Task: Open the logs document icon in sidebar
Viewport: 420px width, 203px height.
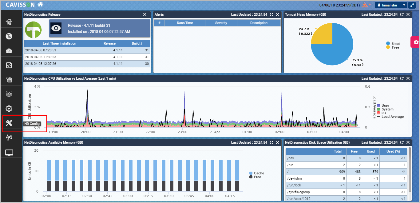Action: [9, 80]
